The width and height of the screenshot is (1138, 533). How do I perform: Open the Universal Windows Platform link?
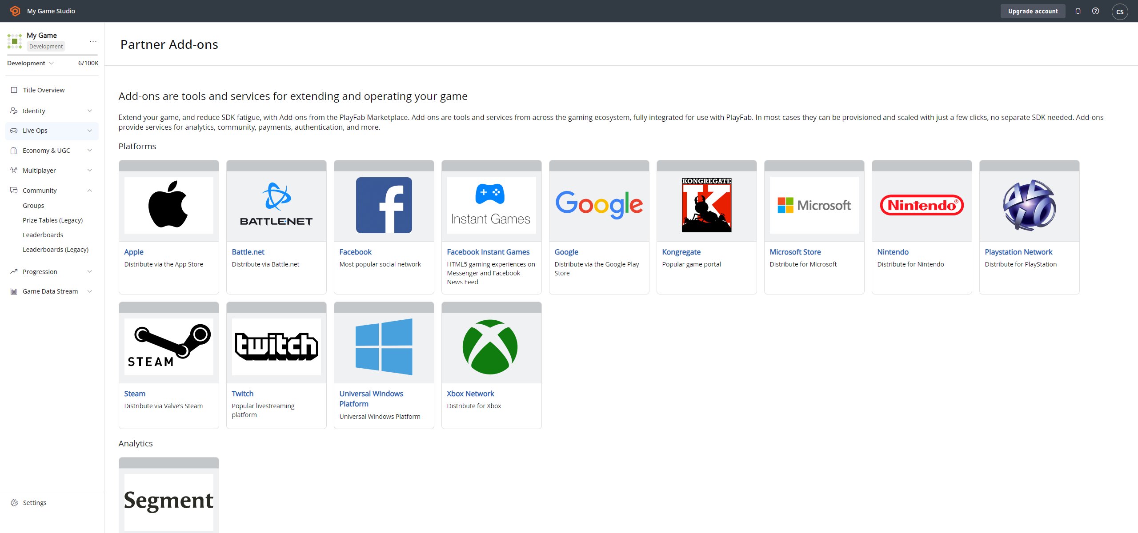tap(371, 398)
